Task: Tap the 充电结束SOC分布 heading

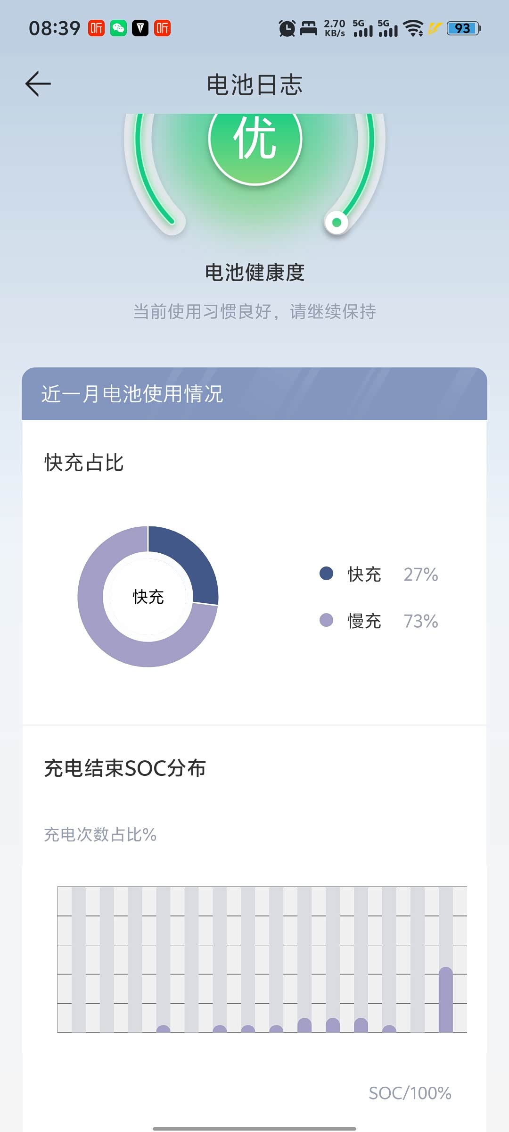Action: [x=125, y=768]
